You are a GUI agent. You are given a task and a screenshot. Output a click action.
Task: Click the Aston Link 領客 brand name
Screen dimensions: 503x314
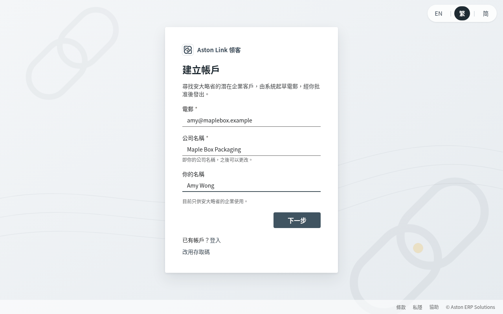click(219, 50)
